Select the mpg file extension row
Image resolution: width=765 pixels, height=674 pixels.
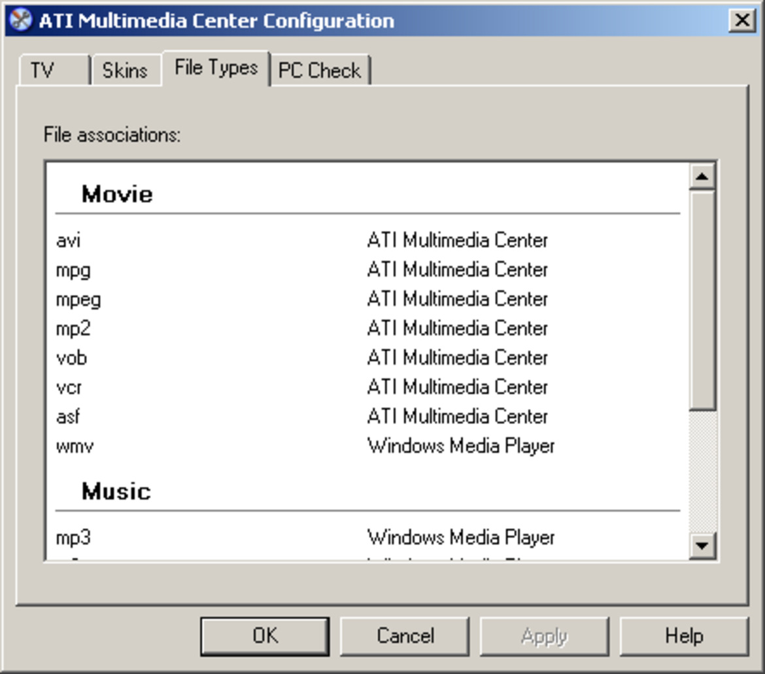(x=367, y=270)
